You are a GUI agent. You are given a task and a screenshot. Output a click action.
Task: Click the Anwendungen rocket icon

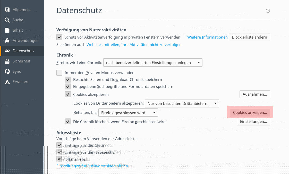(7, 41)
